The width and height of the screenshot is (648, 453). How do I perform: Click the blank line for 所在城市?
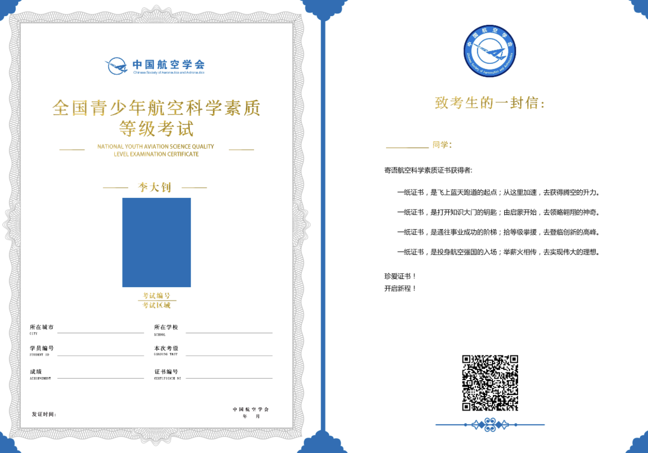[100, 333]
